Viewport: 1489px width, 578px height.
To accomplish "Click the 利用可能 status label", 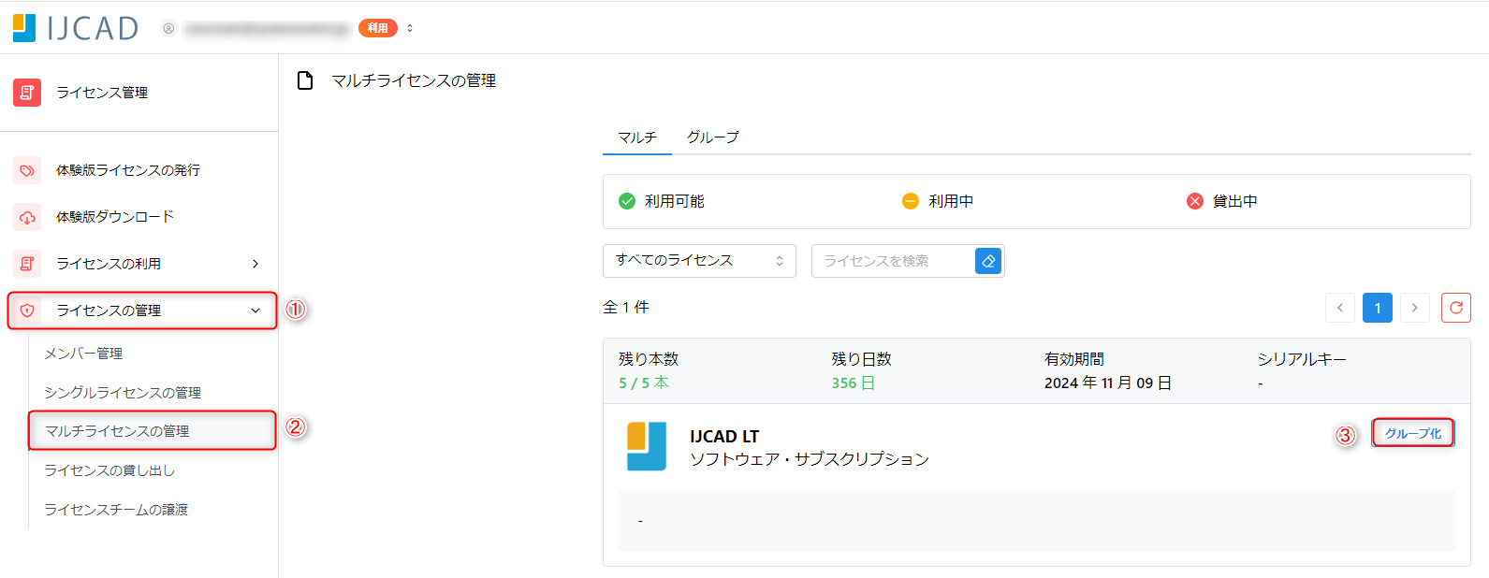I will (675, 201).
